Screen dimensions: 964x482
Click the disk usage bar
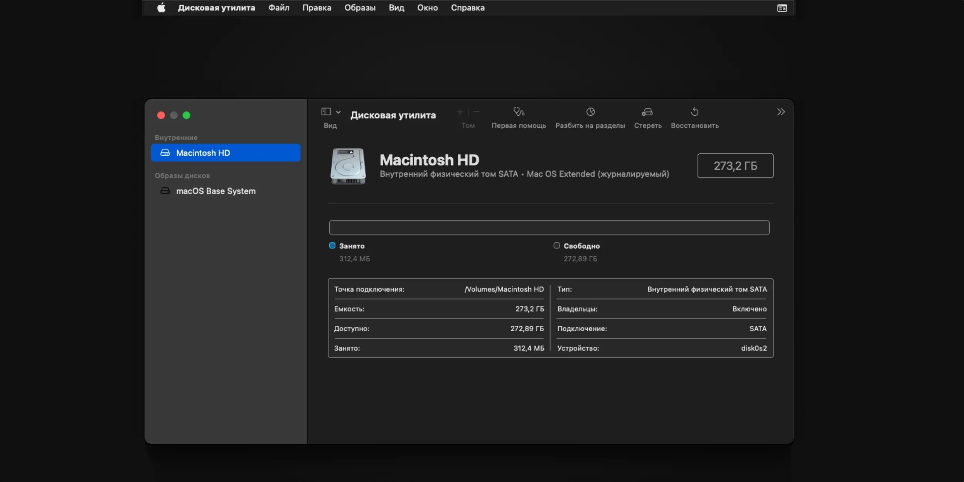tap(549, 228)
